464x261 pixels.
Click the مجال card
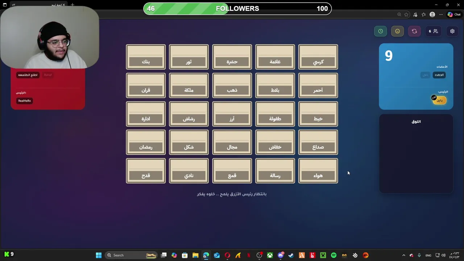232,142
